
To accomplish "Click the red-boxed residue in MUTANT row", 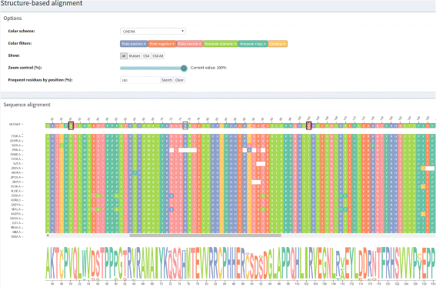I will 308,125.
